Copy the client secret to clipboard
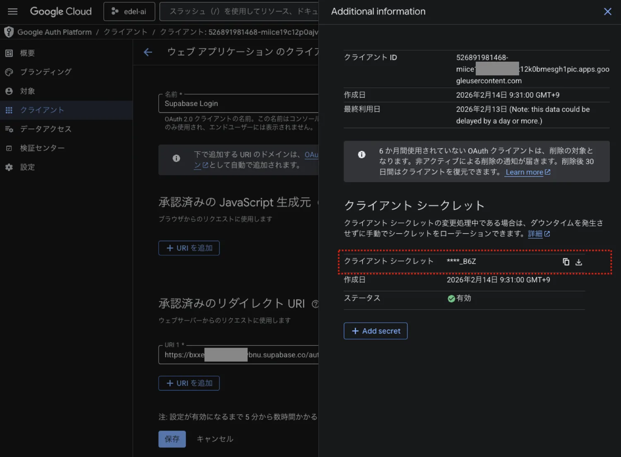621x457 pixels. pyautogui.click(x=566, y=262)
